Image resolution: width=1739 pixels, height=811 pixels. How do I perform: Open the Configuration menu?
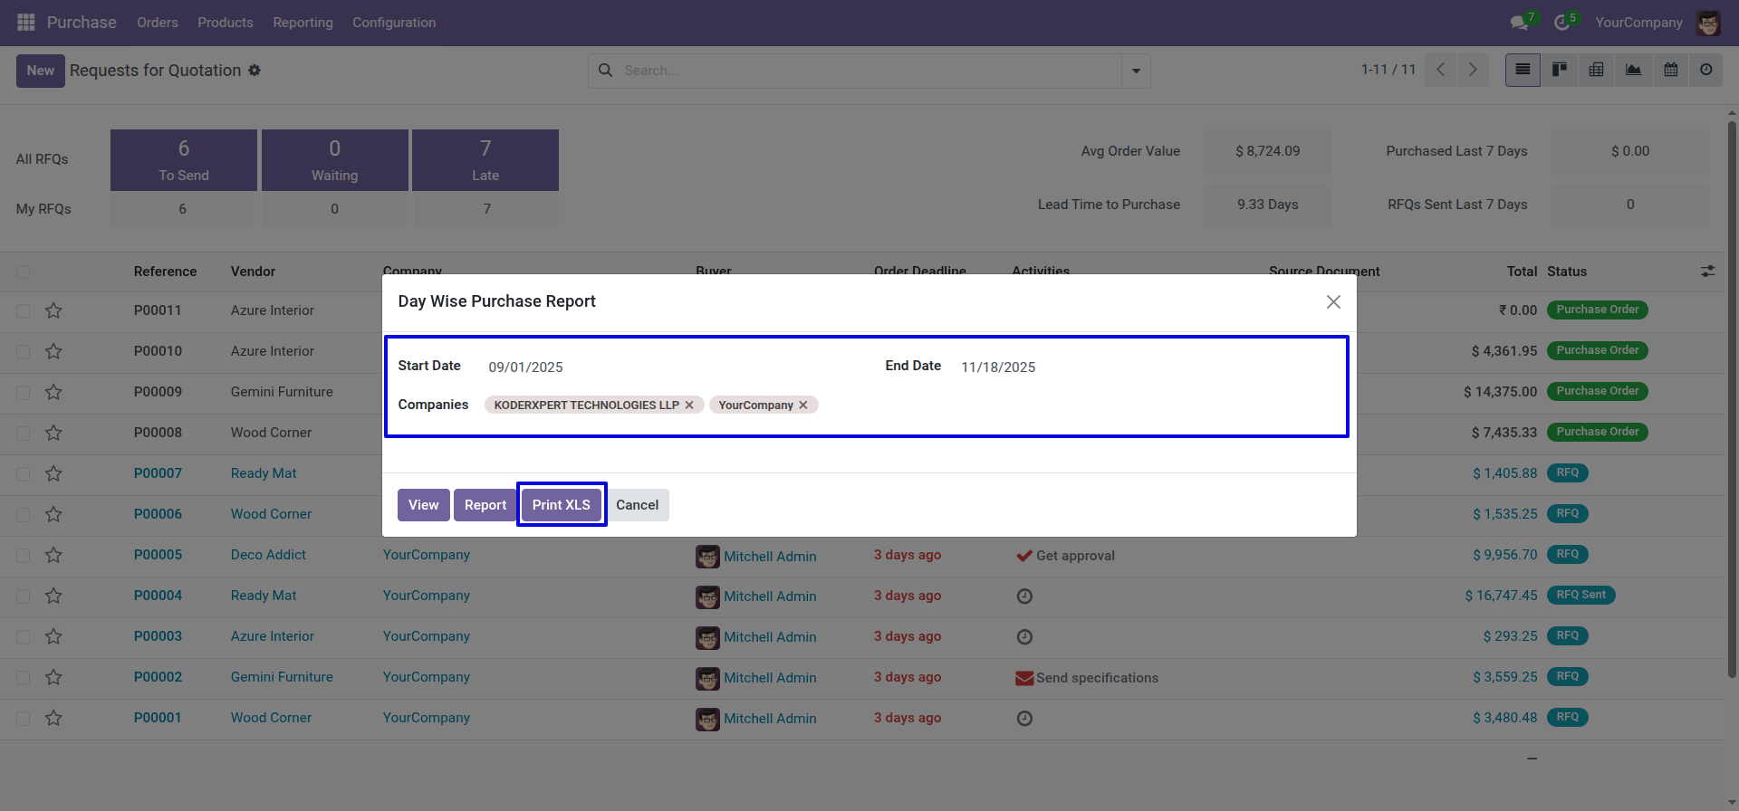click(394, 23)
